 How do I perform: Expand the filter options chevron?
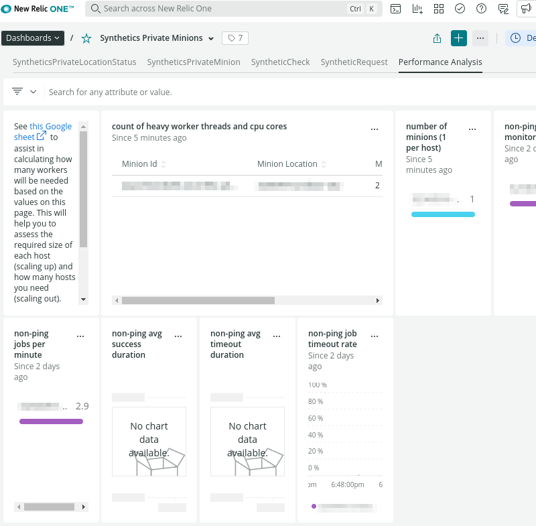(x=33, y=92)
